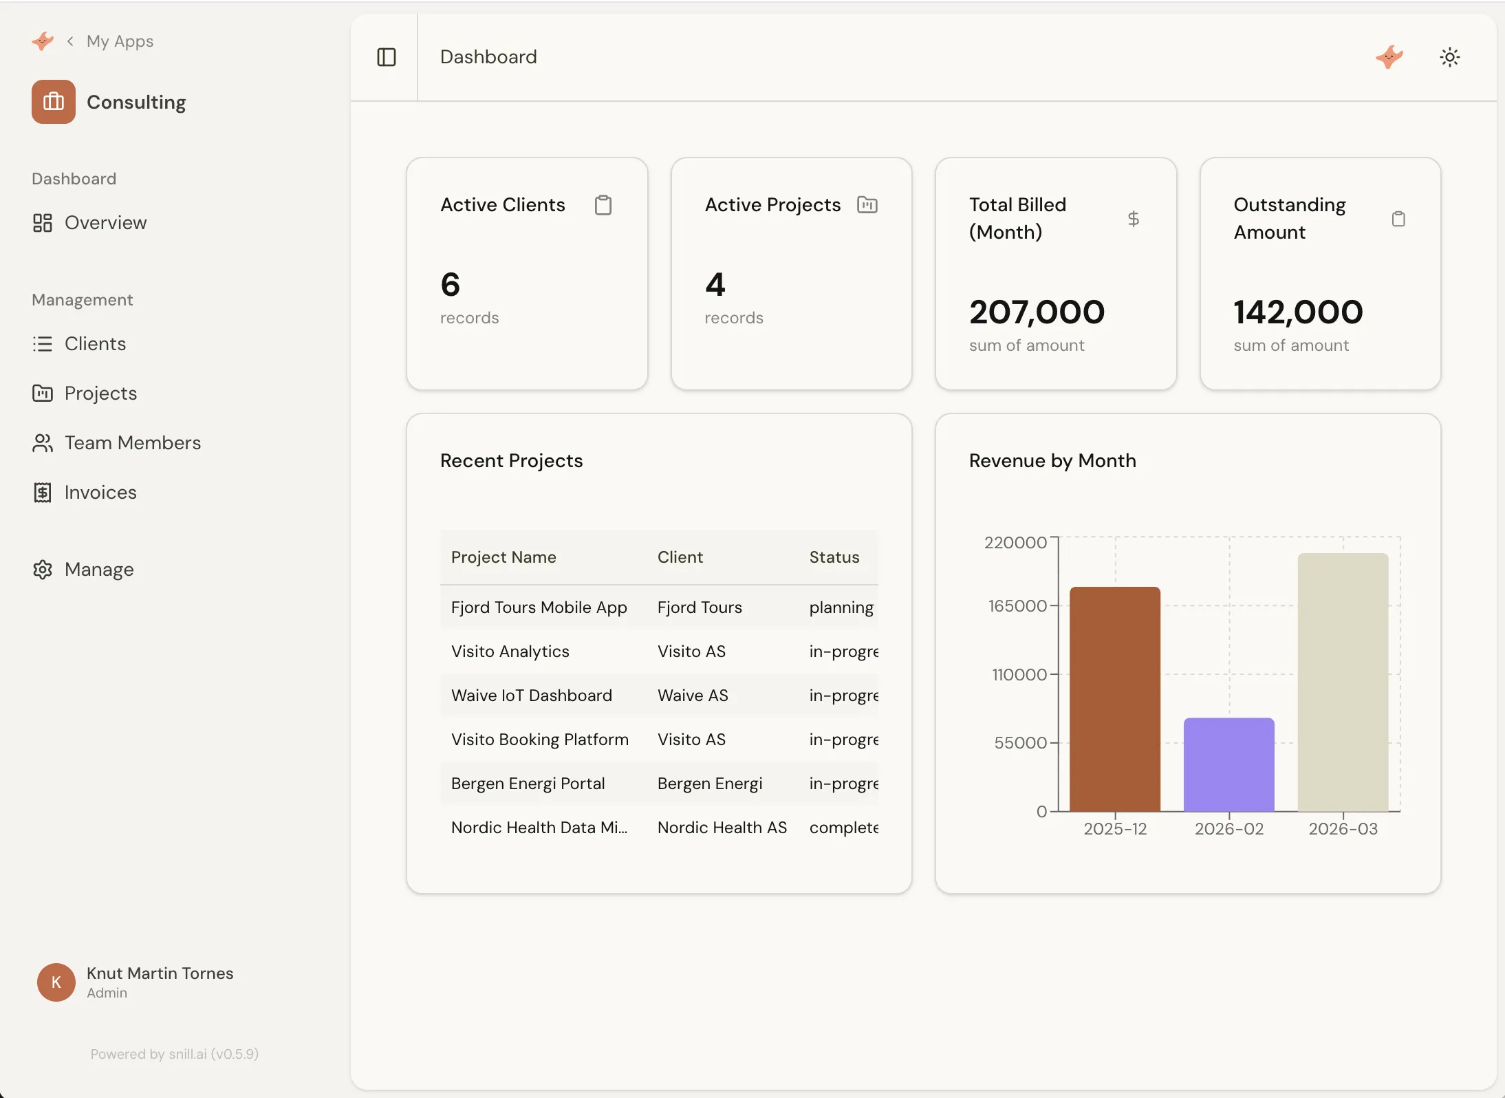Viewport: 1505px width, 1098px height.
Task: Click the clipboard icon on Active Clients card
Action: pos(603,204)
